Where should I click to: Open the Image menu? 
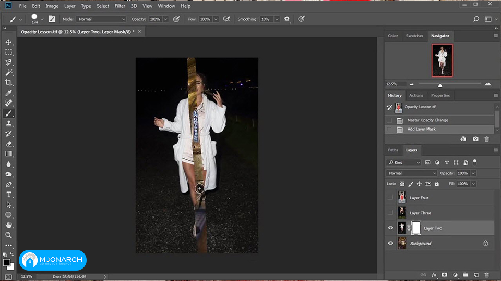pyautogui.click(x=52, y=6)
